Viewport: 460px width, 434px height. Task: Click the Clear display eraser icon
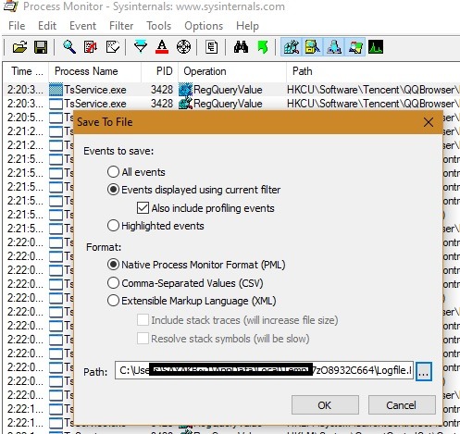pyautogui.click(x=113, y=47)
